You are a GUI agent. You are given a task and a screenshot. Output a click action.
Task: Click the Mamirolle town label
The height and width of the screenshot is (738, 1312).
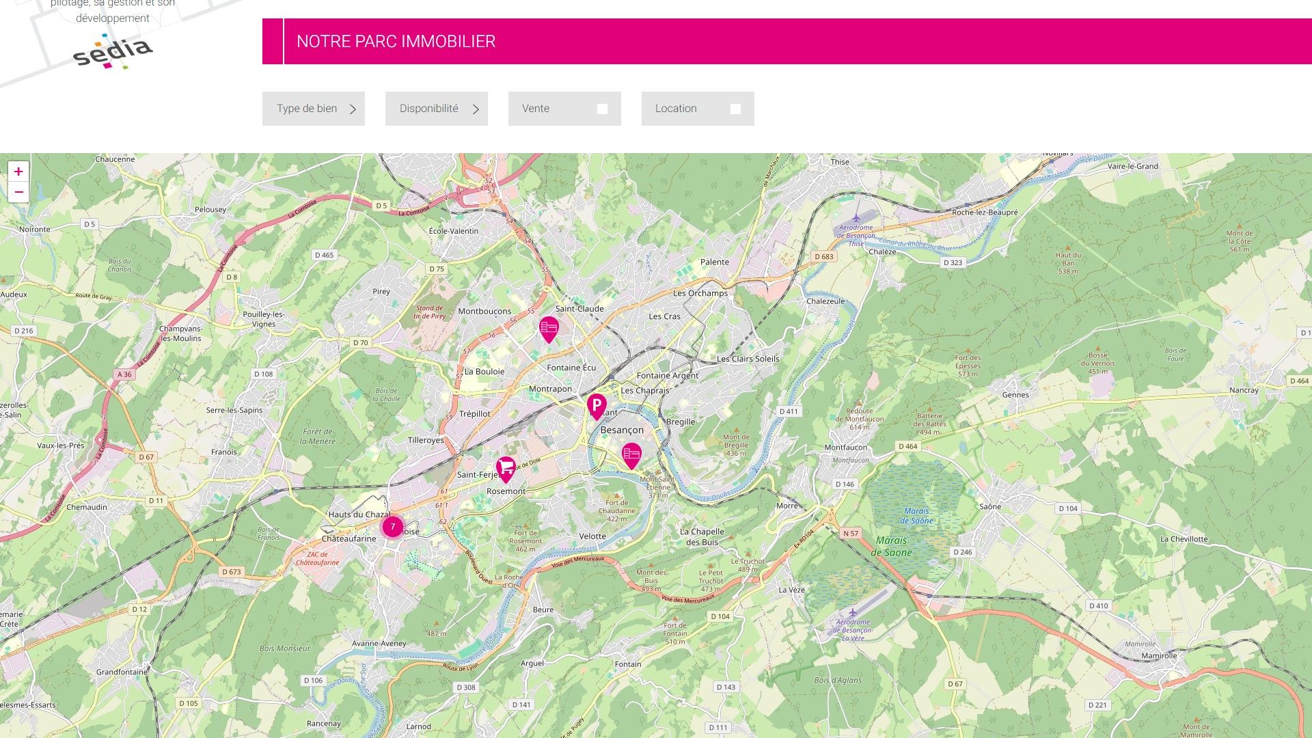click(x=1159, y=655)
